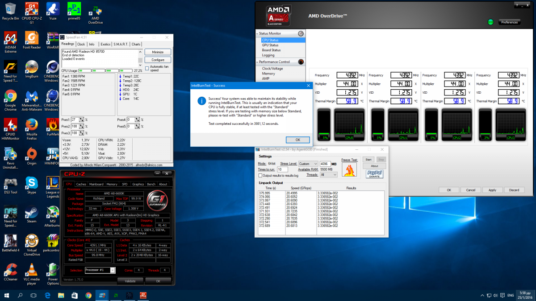Image resolution: width=536 pixels, height=301 pixels.
Task: Open Power Options desktop shortcut
Action: [53, 274]
